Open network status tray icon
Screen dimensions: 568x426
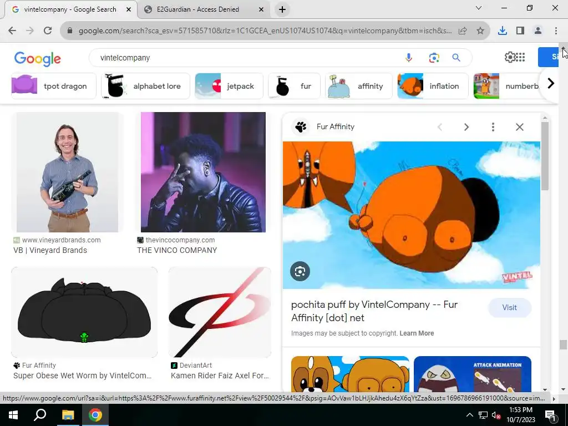(483, 415)
